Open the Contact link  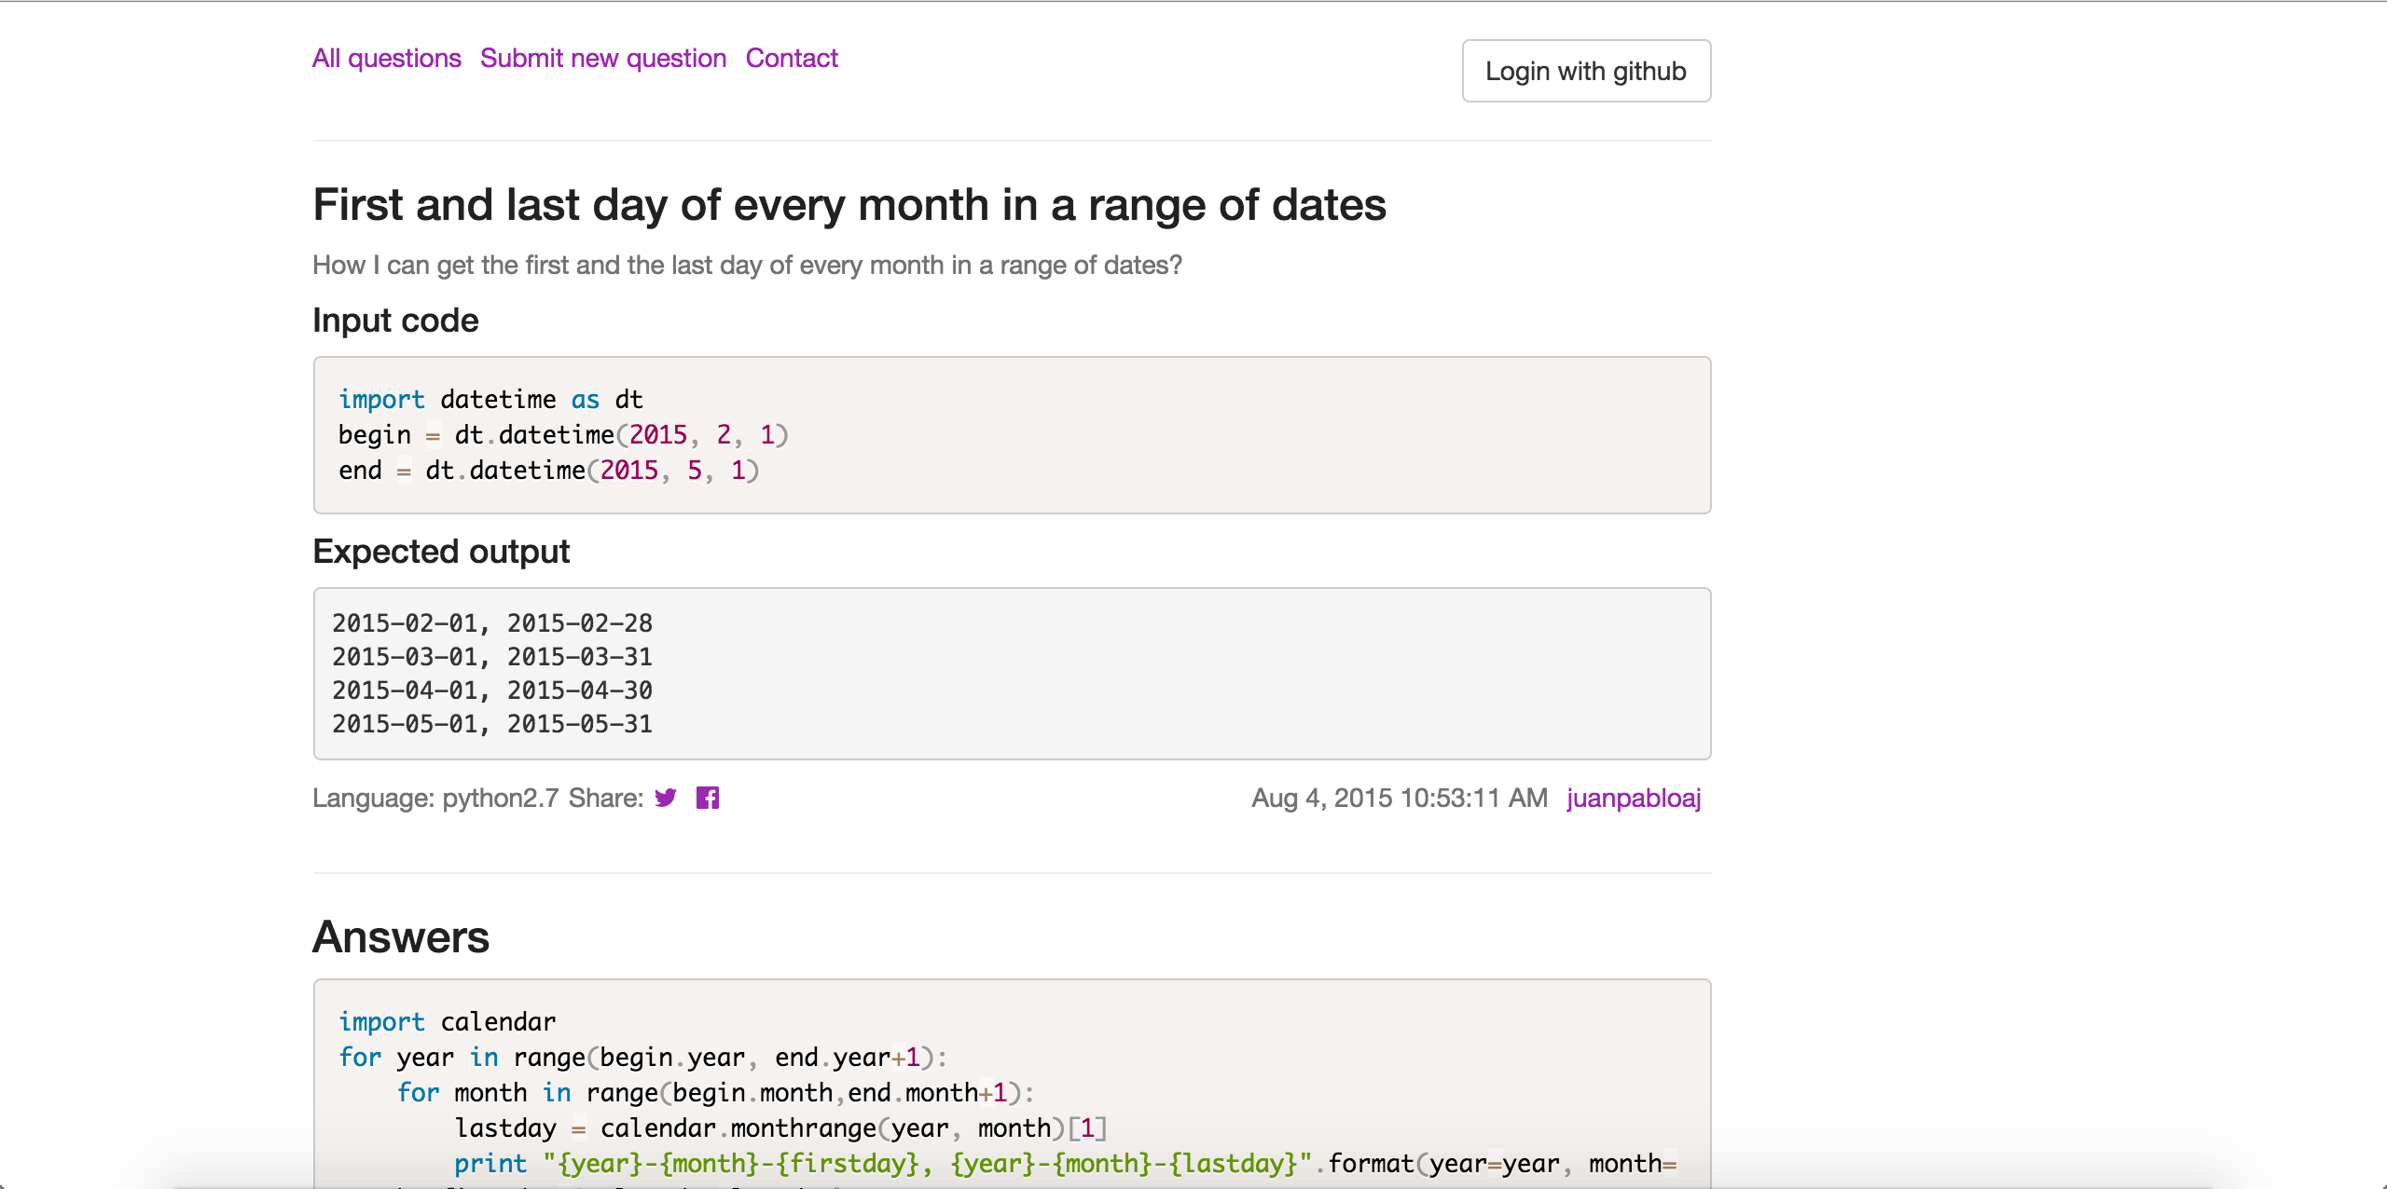791,58
